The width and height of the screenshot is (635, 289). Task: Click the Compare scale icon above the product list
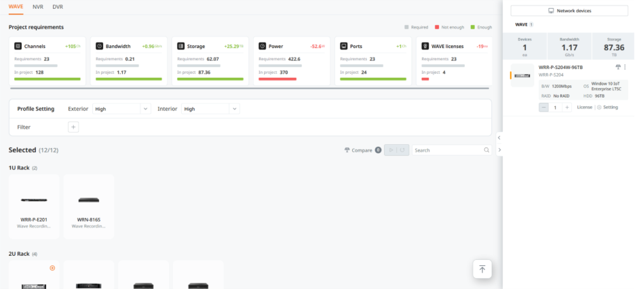[347, 150]
